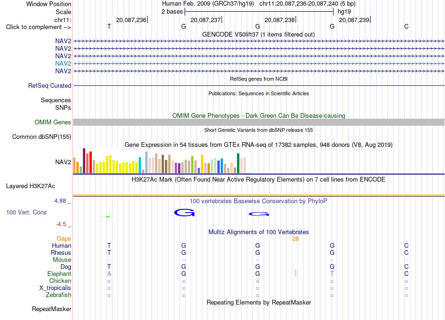Open the OMIM Genes track label
Image resolution: width=445 pixels, height=320 pixels.
pyautogui.click(x=53, y=122)
